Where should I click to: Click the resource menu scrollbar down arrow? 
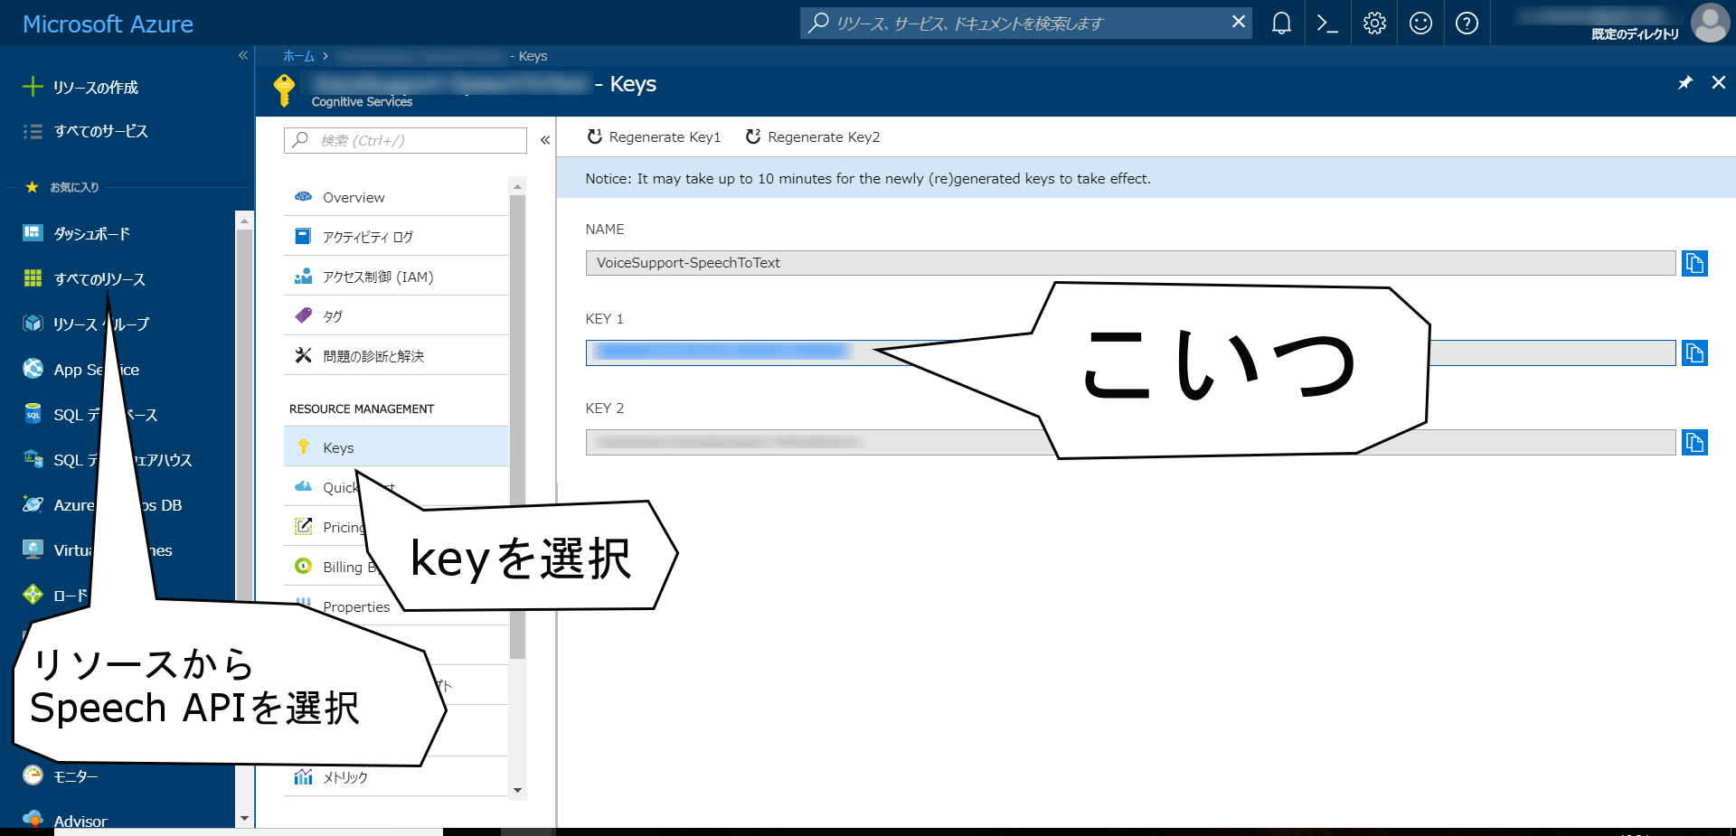[x=517, y=790]
